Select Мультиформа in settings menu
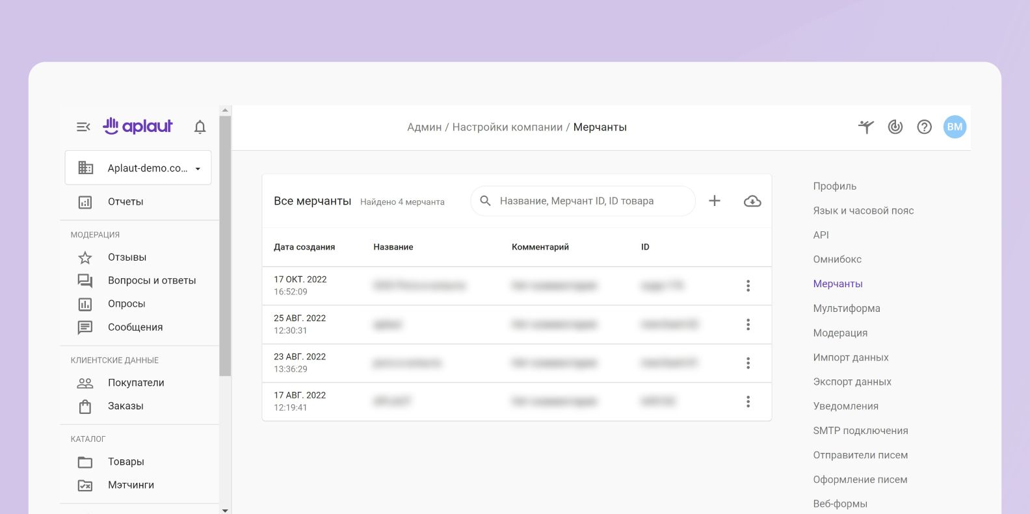This screenshot has width=1030, height=514. (x=846, y=308)
